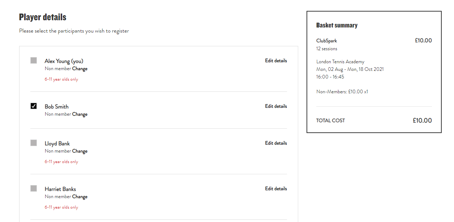
Task: Change Alex Young's membership type
Action: [80, 69]
